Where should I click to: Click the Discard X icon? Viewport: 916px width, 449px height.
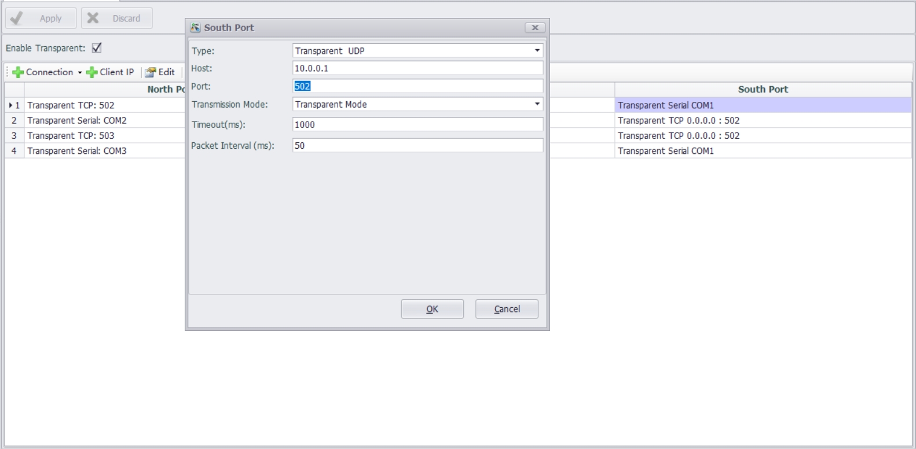pyautogui.click(x=93, y=19)
